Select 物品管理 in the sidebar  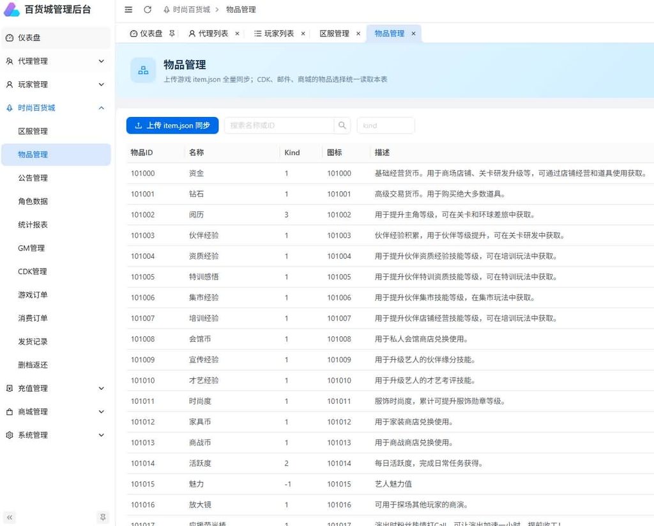(56, 155)
